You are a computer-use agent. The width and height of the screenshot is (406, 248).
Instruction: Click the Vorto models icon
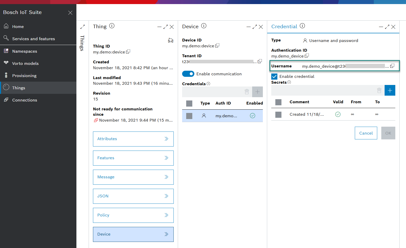[6, 63]
